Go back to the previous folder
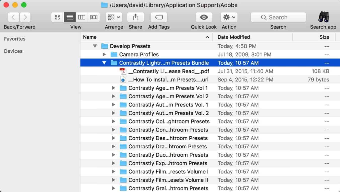Viewport: 340px width, 192px height. 14,17
